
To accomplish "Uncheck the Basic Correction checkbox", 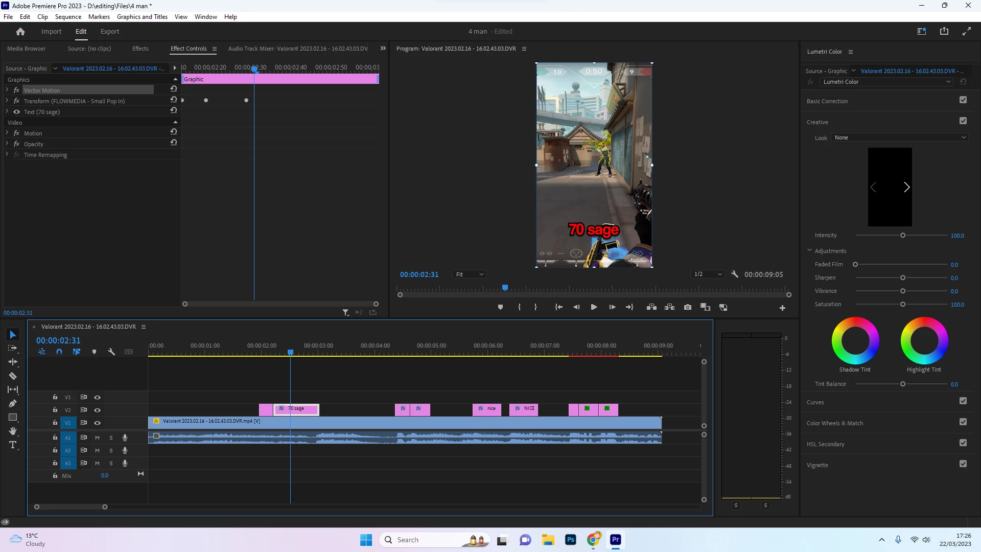I will pyautogui.click(x=963, y=100).
